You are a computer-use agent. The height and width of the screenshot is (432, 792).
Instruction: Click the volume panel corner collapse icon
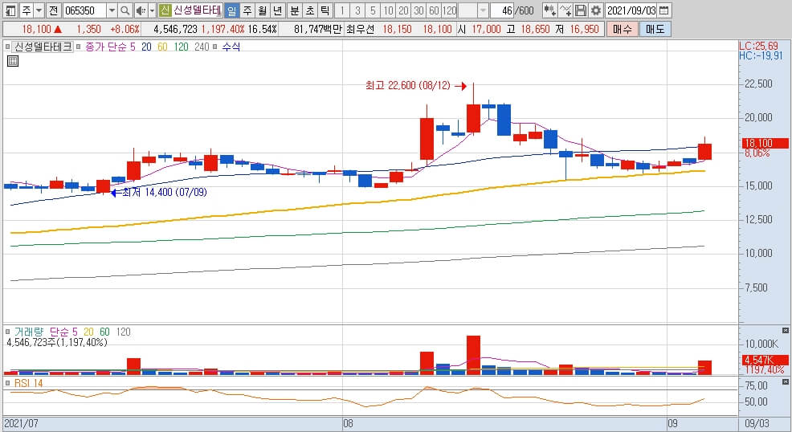[x=785, y=330]
